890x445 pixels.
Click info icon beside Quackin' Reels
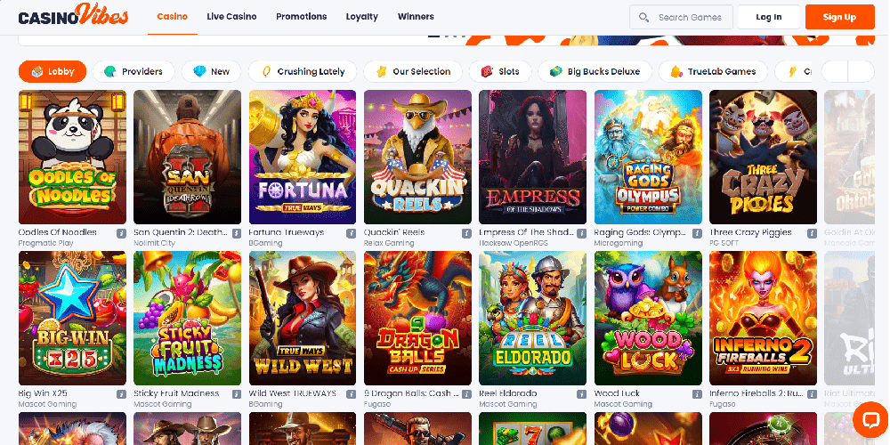(x=466, y=233)
